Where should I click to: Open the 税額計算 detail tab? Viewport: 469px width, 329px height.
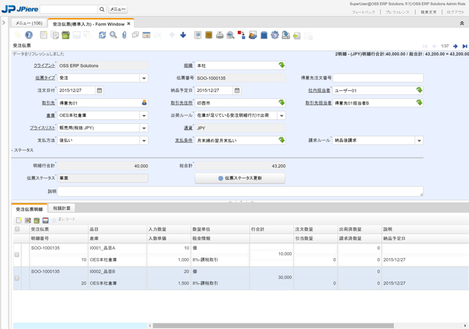[x=62, y=208]
